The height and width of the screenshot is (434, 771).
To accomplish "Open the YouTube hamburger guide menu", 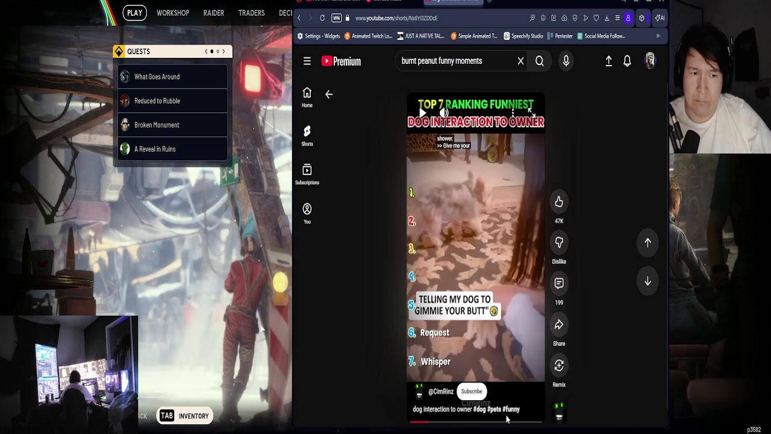I will [x=307, y=61].
